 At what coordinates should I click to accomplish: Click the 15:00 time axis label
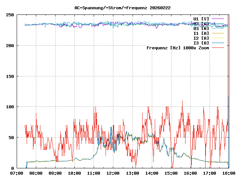[171, 173]
